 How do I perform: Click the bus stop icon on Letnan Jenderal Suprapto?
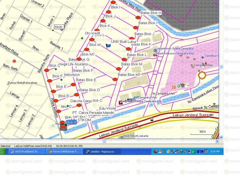tap(152, 120)
